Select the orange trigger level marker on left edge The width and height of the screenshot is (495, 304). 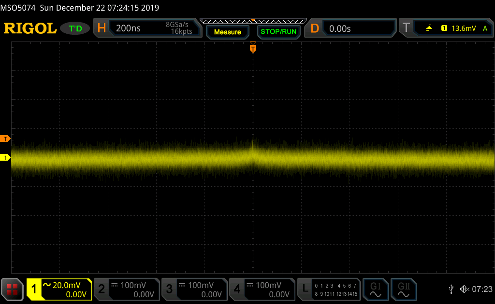5,139
